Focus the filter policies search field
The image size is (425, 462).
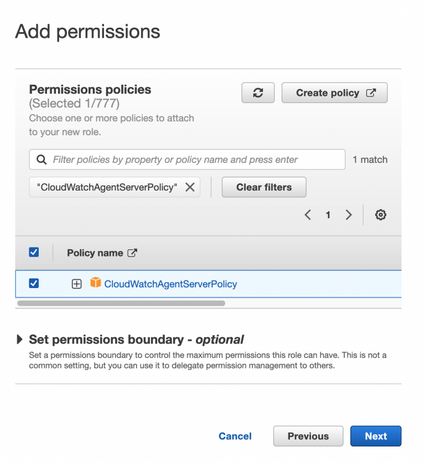click(x=194, y=160)
